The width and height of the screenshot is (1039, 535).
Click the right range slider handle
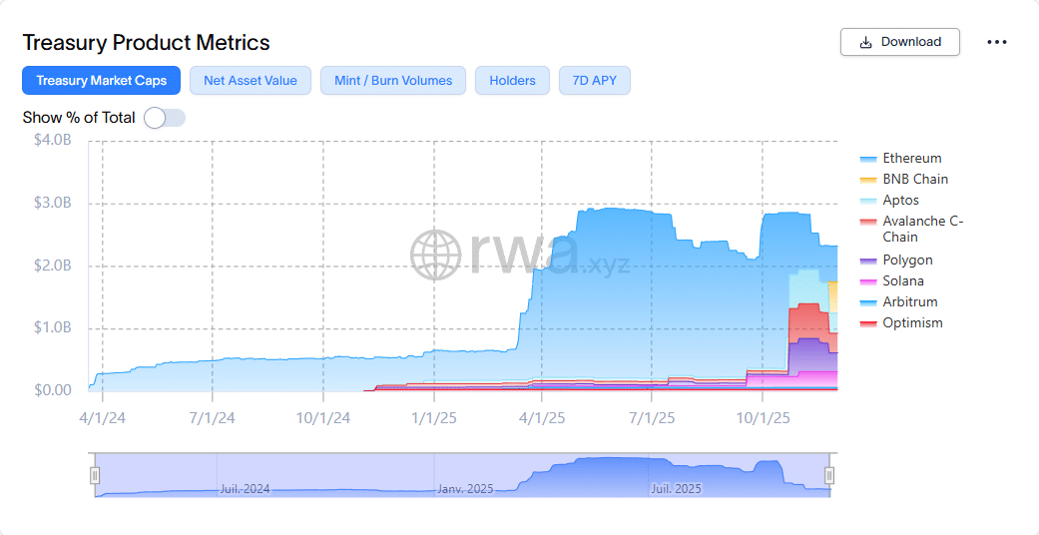(x=829, y=475)
